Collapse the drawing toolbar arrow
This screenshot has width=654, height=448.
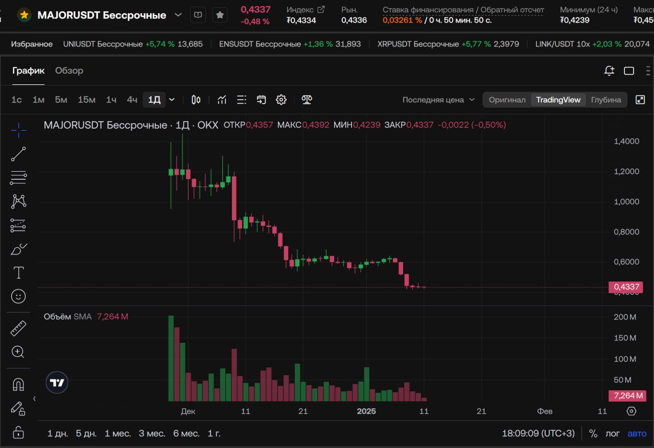coord(34,398)
